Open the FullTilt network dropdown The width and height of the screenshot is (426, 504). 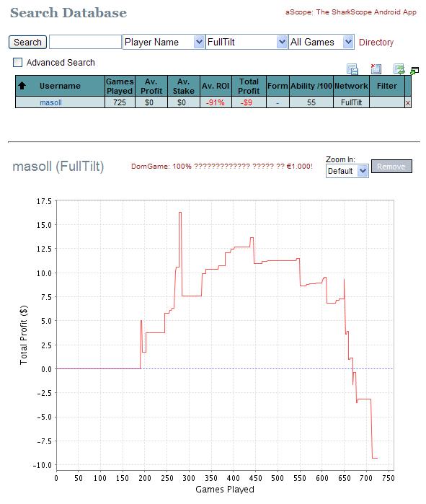246,42
